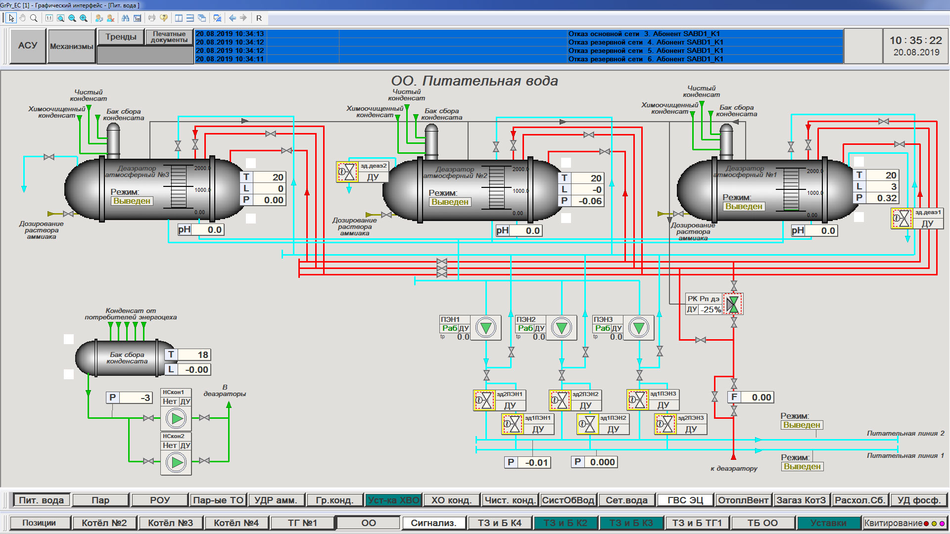Set zoom to 1:1 scale
The width and height of the screenshot is (950, 534).
pos(49,18)
